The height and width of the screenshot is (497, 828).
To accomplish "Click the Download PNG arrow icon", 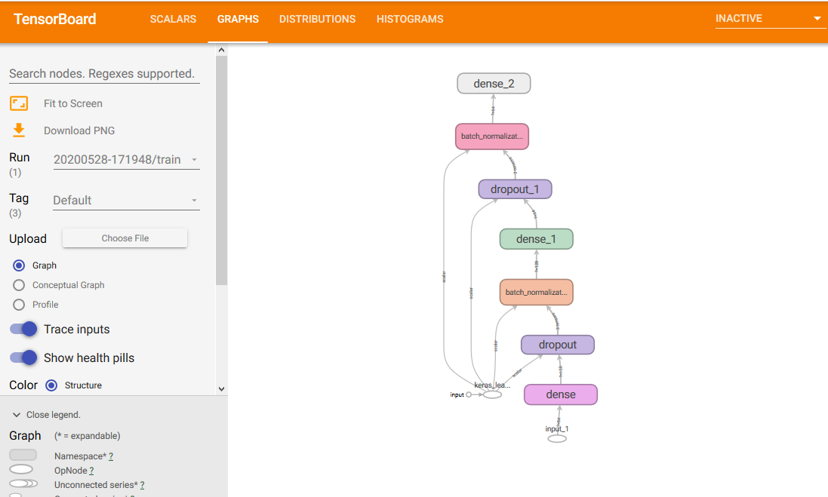I will point(19,130).
